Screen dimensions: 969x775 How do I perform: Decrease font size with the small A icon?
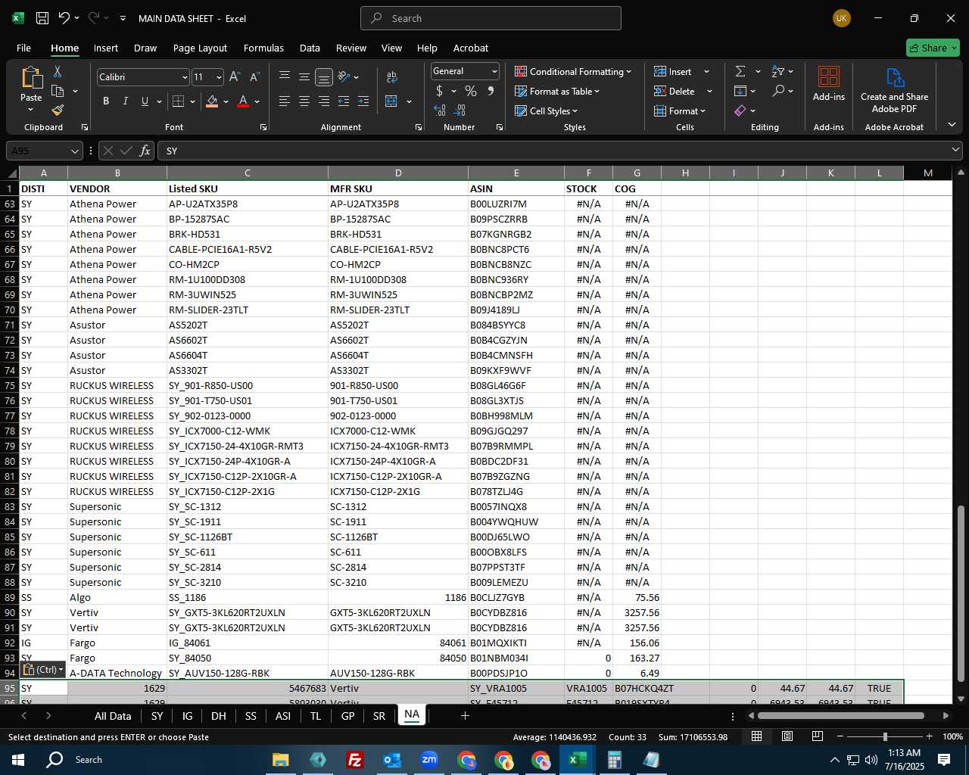pyautogui.click(x=254, y=76)
